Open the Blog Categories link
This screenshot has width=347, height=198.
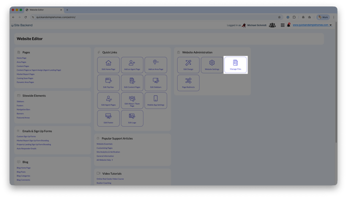point(23,176)
